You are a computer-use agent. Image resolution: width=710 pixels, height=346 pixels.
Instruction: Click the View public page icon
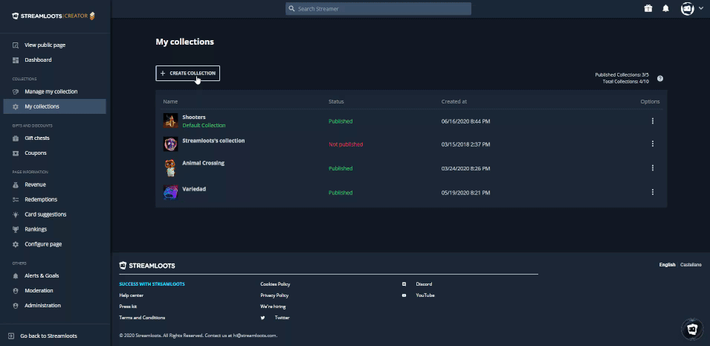(16, 45)
